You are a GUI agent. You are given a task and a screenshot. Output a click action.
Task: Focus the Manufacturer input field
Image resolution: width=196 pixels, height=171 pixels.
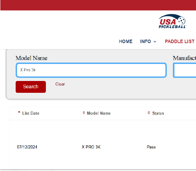[185, 70]
